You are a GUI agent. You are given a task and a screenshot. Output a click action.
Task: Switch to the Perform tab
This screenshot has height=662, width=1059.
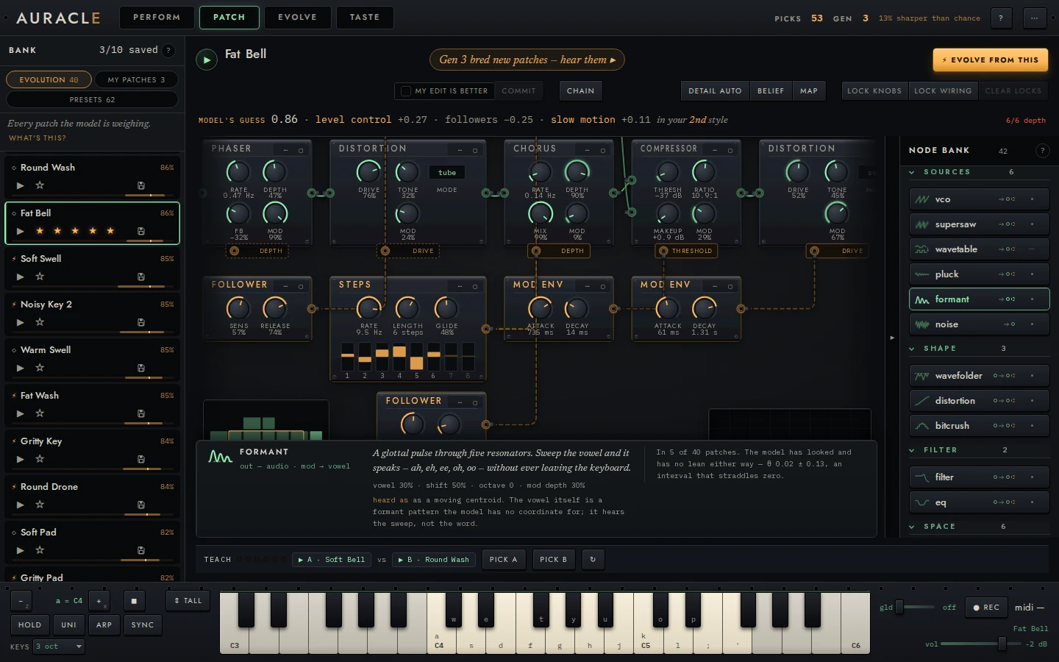(x=157, y=18)
